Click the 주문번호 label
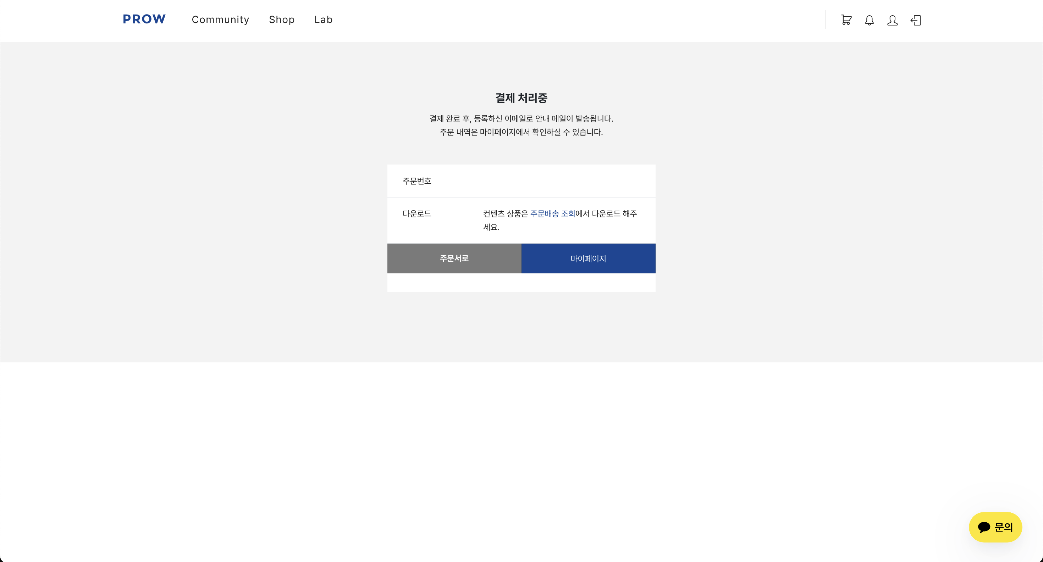The width and height of the screenshot is (1043, 562). [x=417, y=181]
